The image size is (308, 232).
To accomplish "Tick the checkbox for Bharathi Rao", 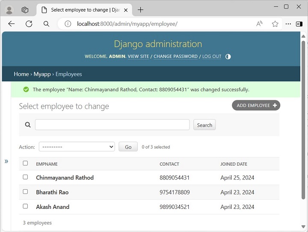I will [25, 192].
